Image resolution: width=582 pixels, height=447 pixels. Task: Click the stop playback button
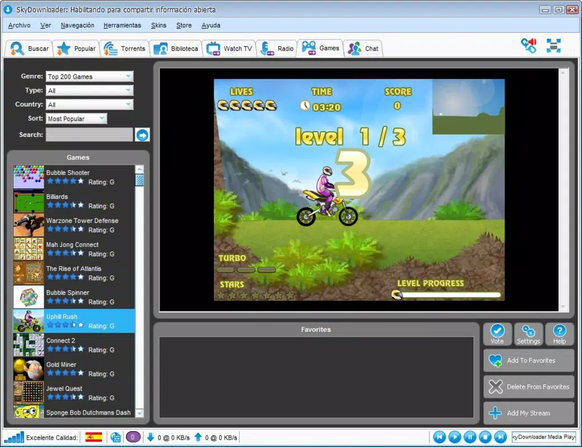point(485,438)
